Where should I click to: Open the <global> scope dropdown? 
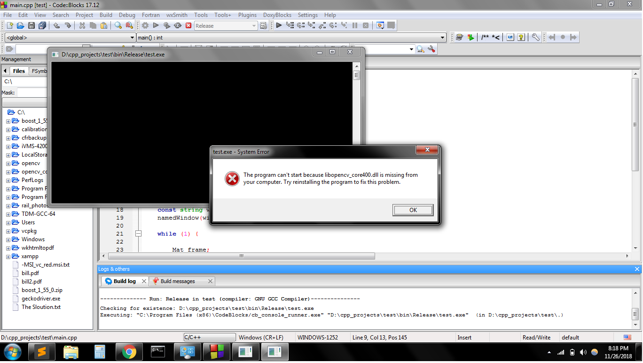coord(132,37)
